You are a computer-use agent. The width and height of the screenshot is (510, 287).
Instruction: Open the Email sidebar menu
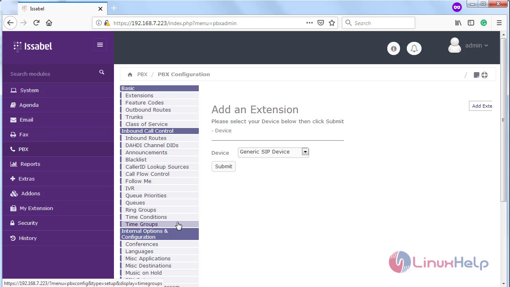coord(58,120)
